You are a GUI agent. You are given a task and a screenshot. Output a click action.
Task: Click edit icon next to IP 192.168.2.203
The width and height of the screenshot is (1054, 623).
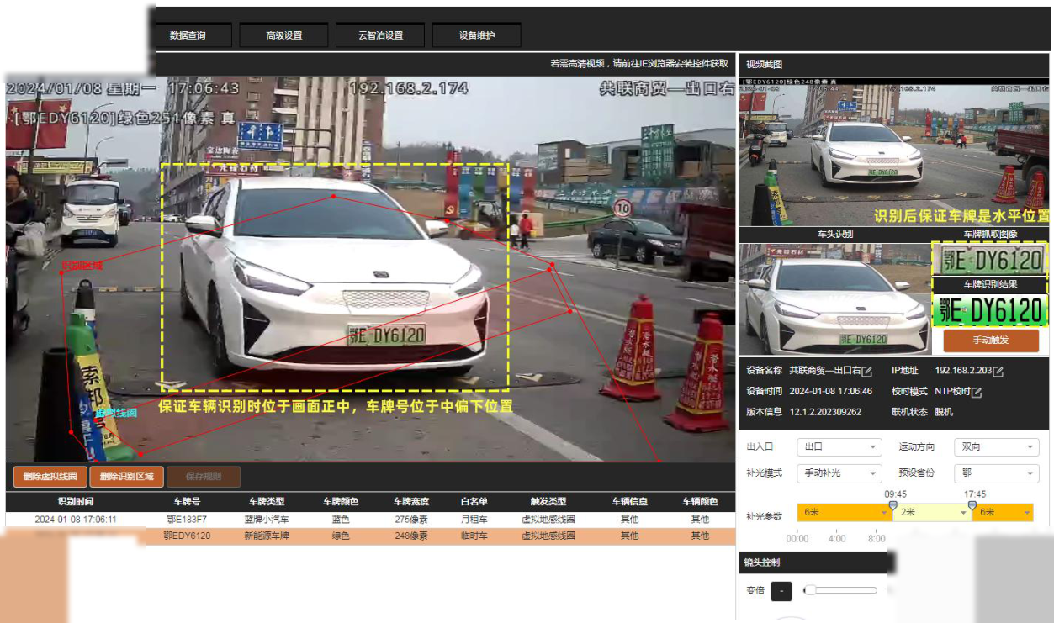(998, 371)
